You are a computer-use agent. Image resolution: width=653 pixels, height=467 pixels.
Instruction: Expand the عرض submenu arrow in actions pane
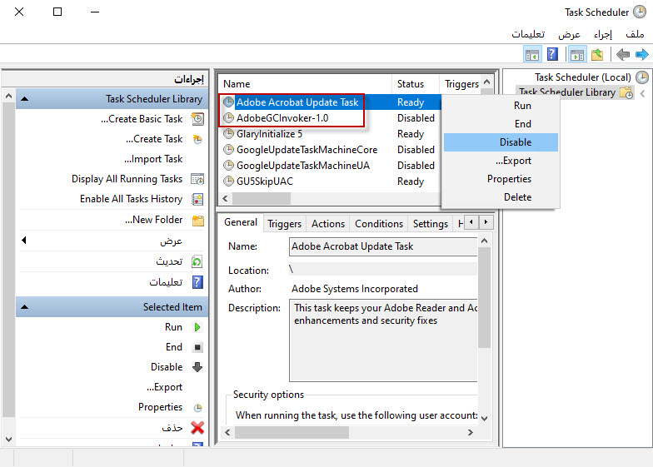pos(24,240)
